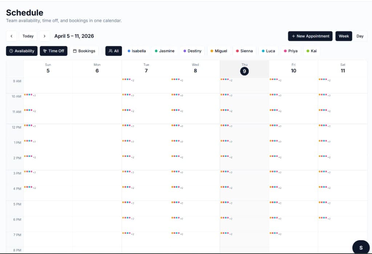Toggle Miguel's schedule filter
The width and height of the screenshot is (372, 254).
coord(219,51)
